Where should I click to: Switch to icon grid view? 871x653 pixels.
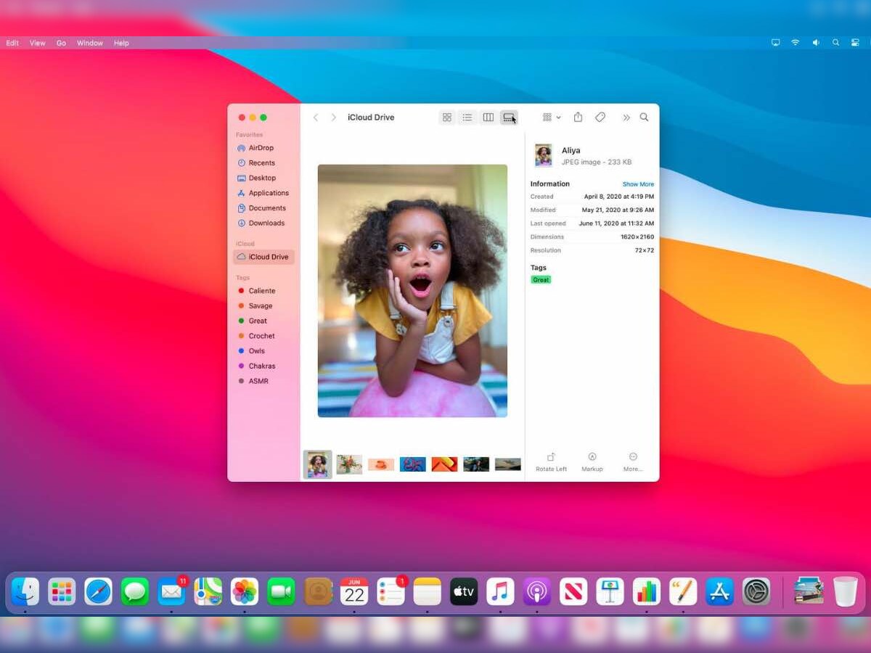coord(447,118)
